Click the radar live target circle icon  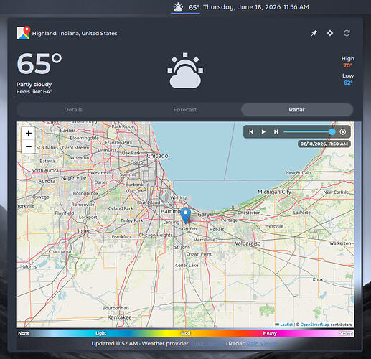tap(343, 131)
